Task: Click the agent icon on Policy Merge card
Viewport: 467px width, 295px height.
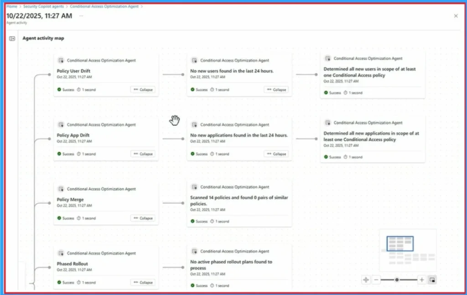Action: pos(62,189)
